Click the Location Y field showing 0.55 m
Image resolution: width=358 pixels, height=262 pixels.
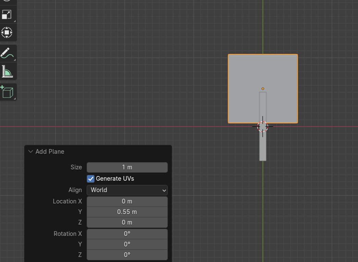pyautogui.click(x=127, y=212)
